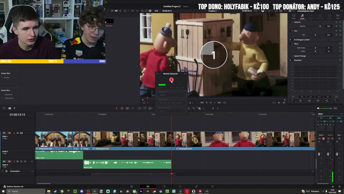This screenshot has width=344, height=194.
Task: Click the Hledat taskbar search box
Action: point(26,191)
